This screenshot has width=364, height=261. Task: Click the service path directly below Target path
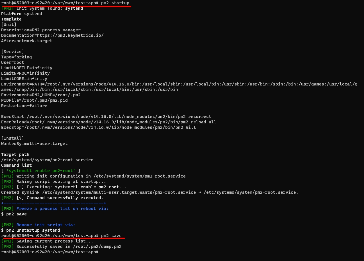(x=47, y=160)
